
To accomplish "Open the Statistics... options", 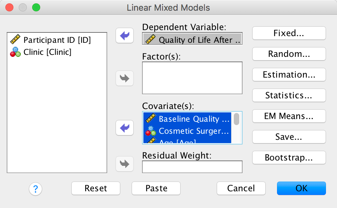I will pyautogui.click(x=289, y=95).
